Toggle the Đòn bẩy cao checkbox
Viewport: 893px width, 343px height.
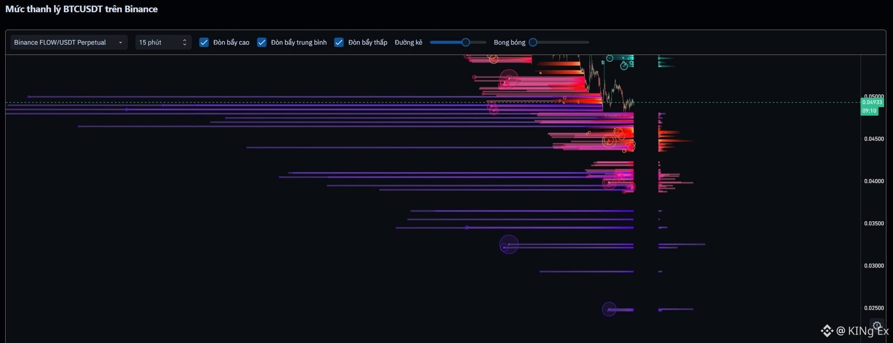[204, 42]
